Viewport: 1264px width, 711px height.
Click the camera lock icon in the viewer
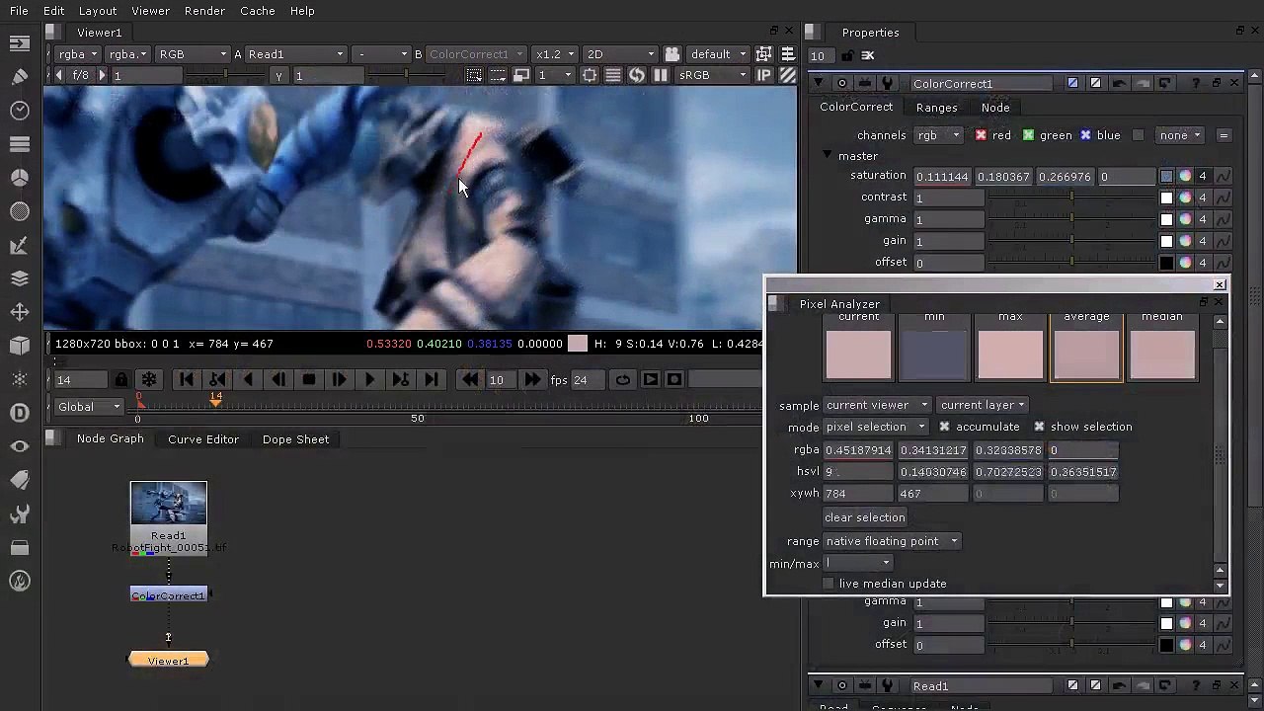coord(671,54)
